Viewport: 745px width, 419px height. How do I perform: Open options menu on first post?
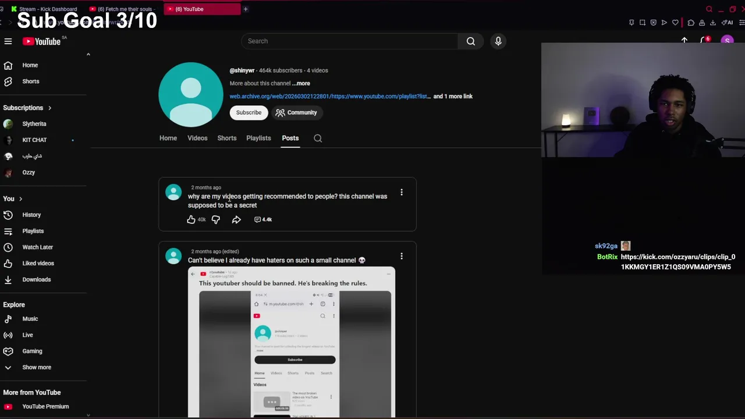click(401, 192)
